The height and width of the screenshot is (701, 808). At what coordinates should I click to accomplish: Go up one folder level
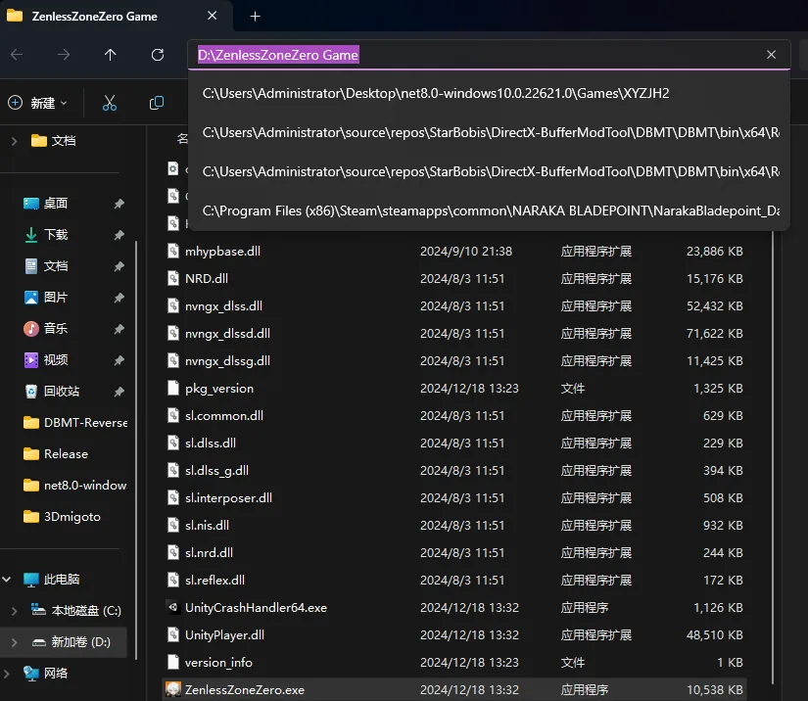[111, 55]
